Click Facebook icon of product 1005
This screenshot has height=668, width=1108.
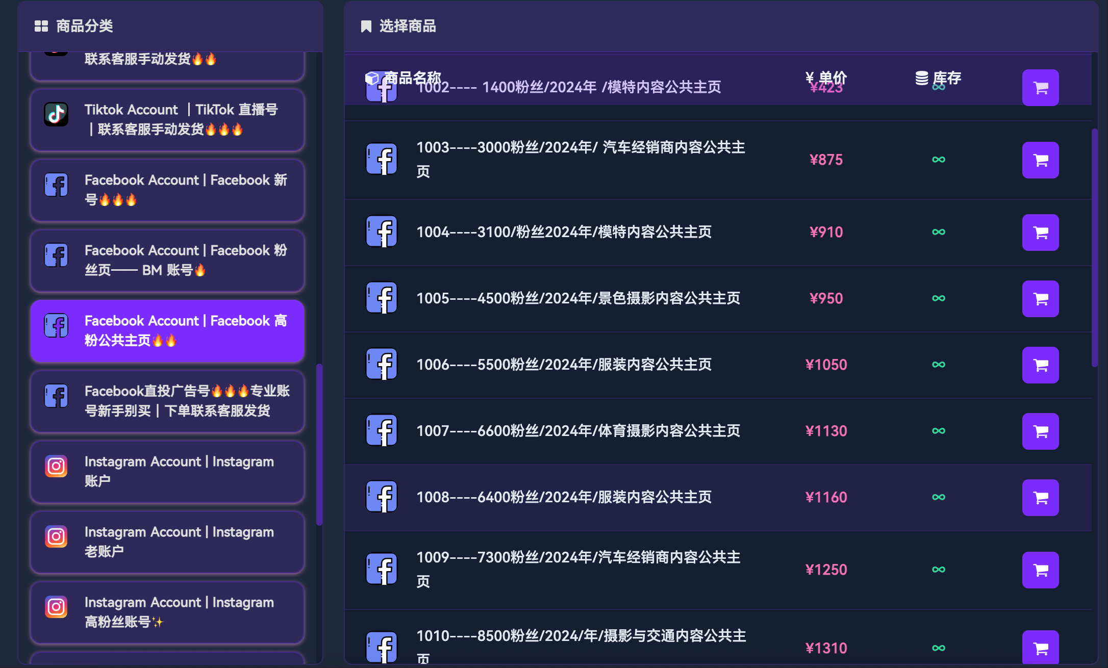pos(382,298)
